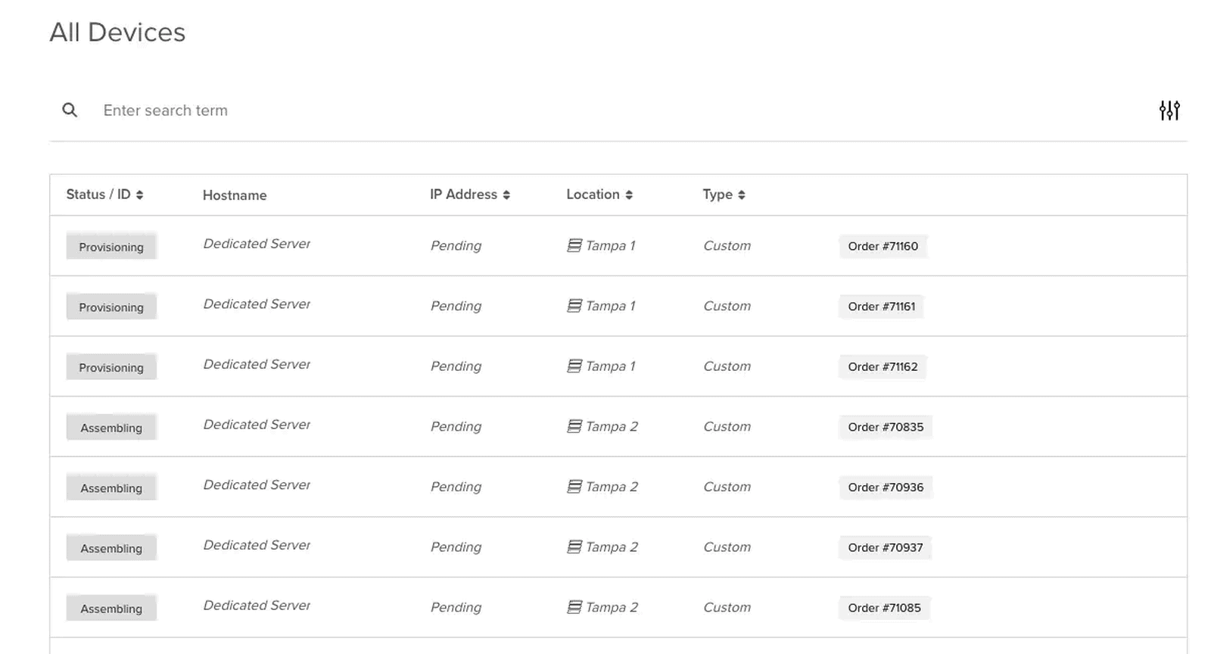Click Custom type in Order #71161 row
This screenshot has height=654, width=1211.
[727, 306]
